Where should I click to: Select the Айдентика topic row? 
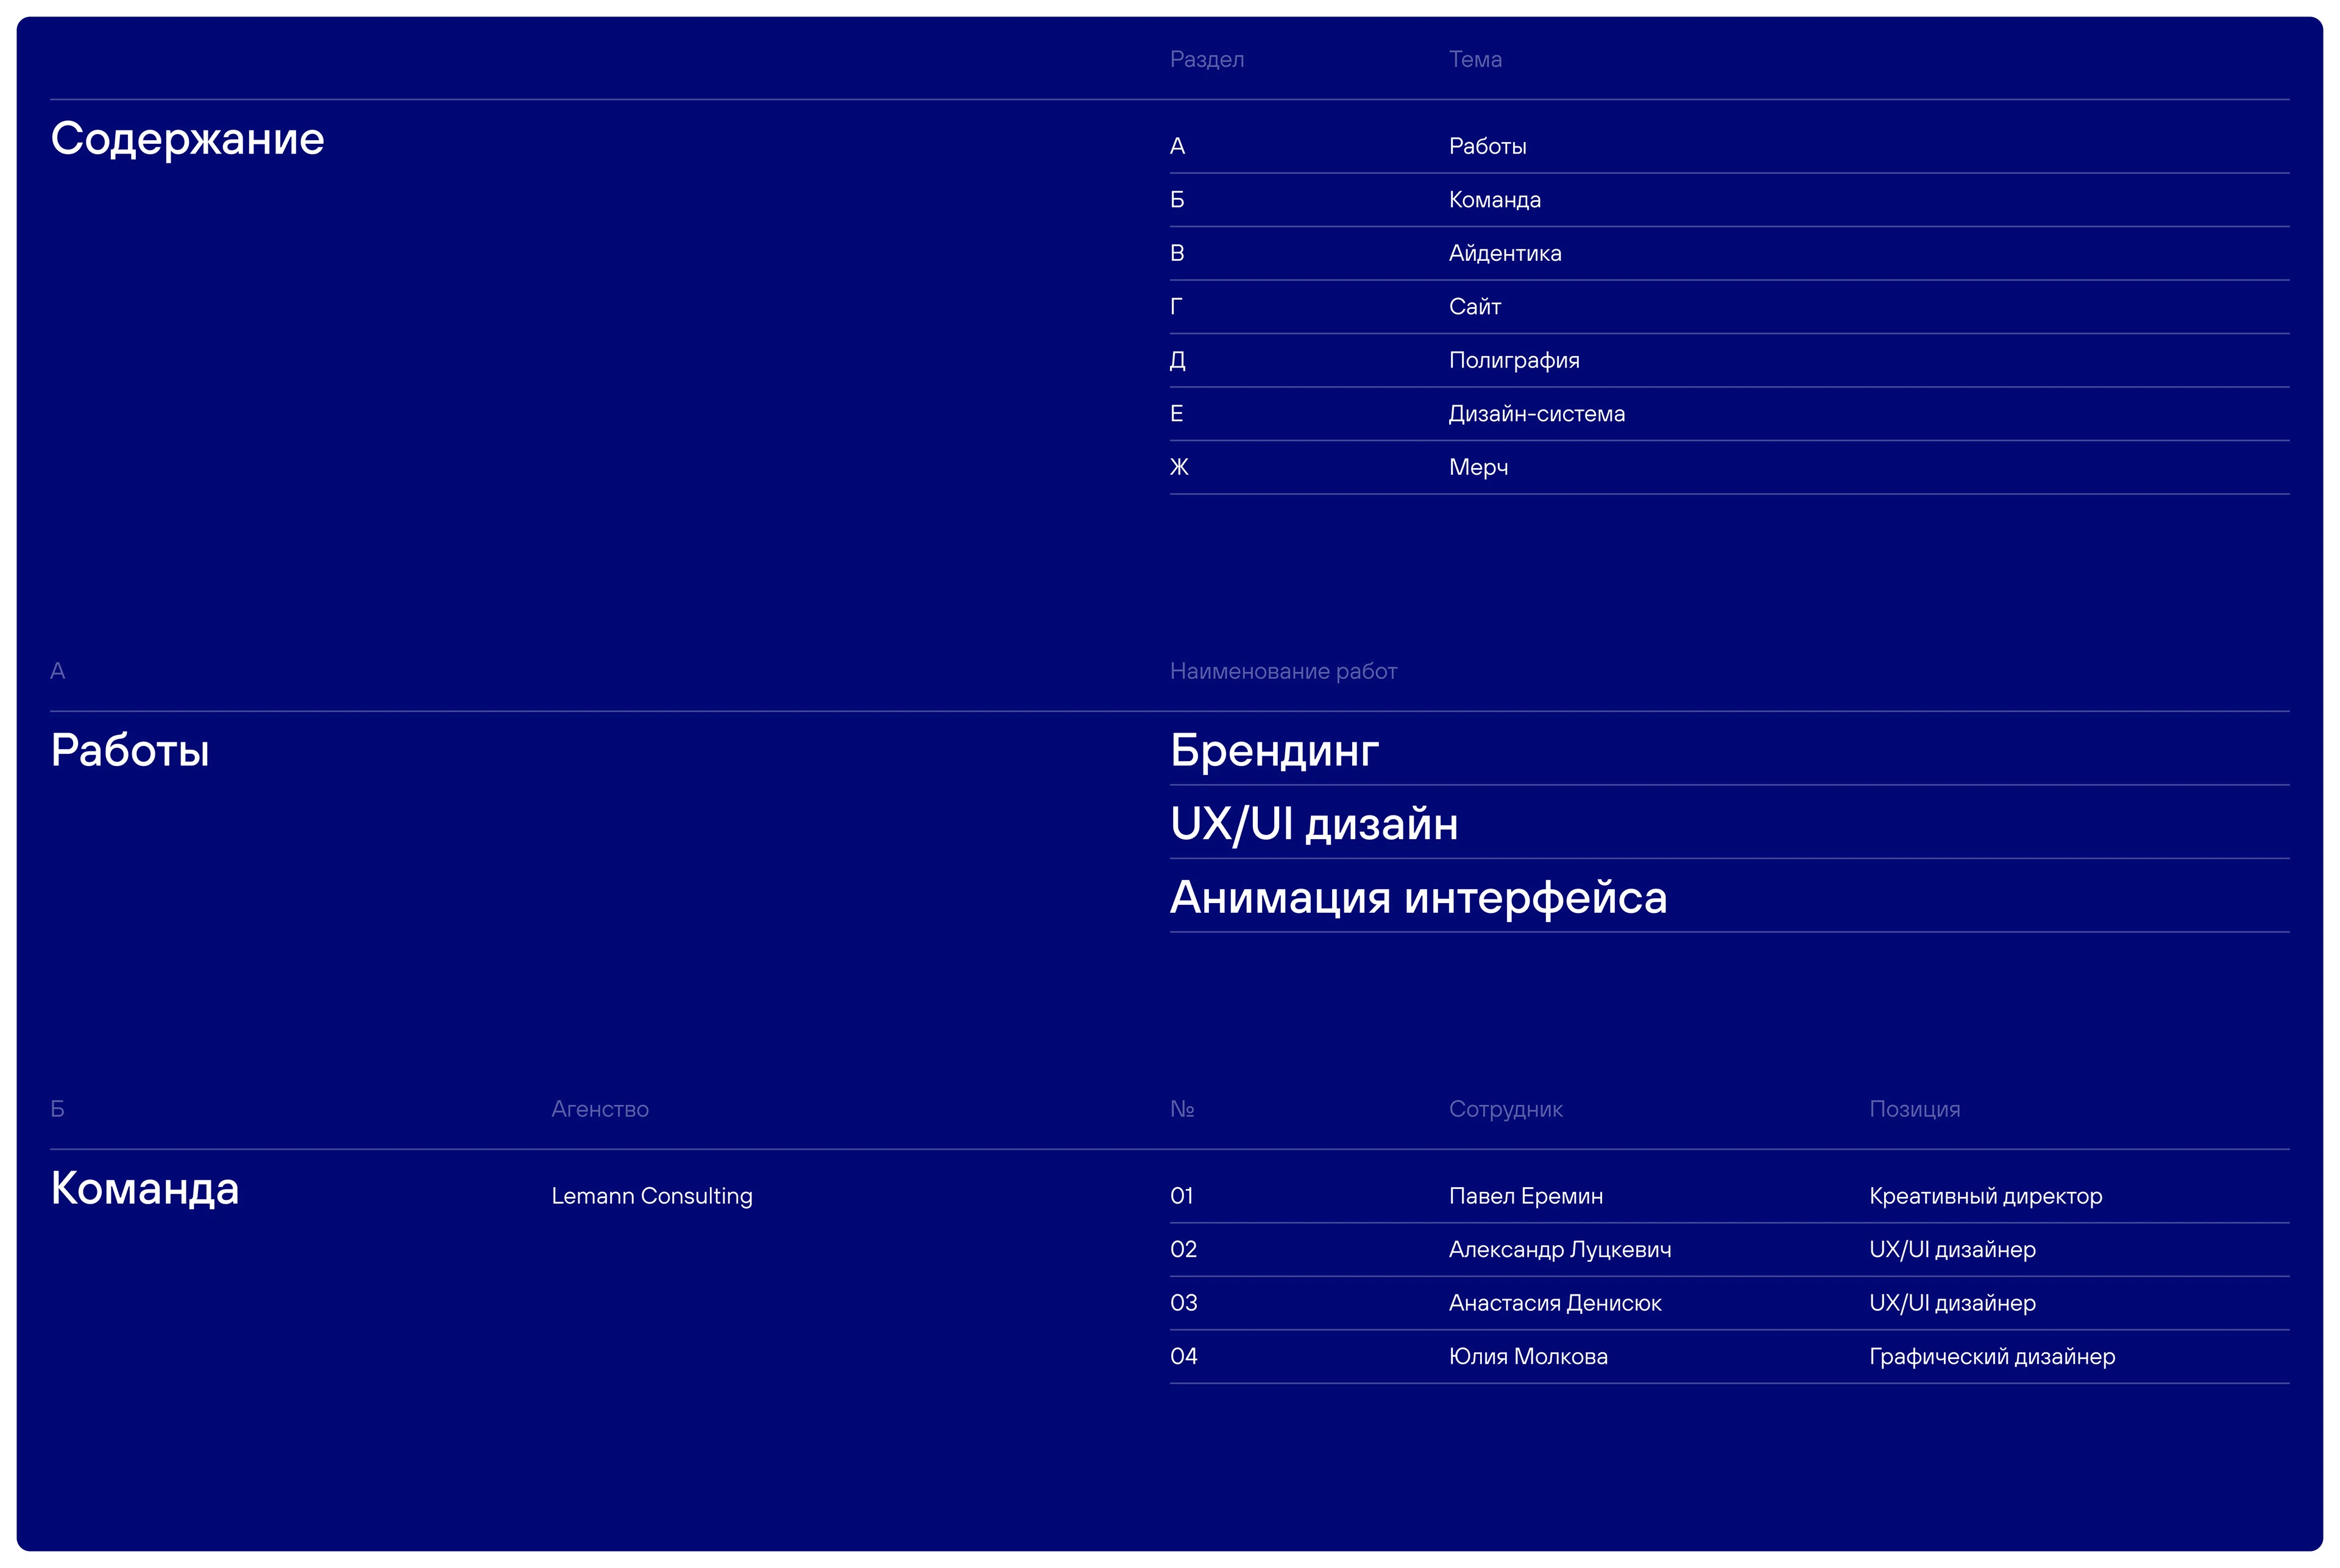(1504, 253)
